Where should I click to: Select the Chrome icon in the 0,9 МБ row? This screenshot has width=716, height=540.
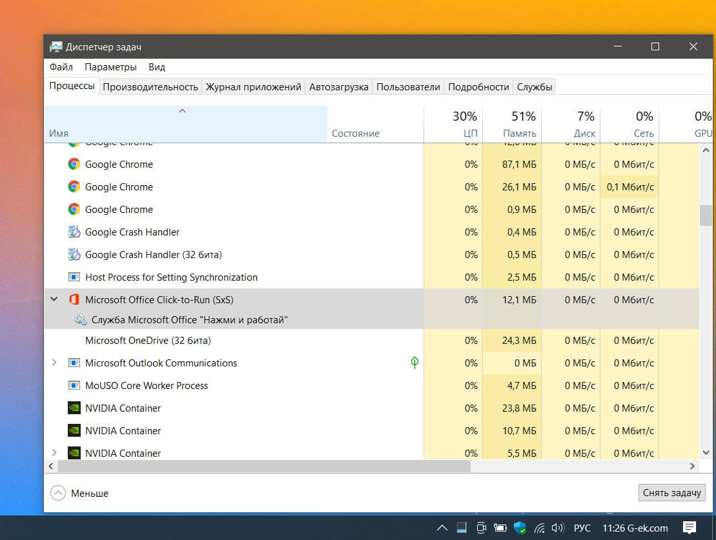(74, 209)
